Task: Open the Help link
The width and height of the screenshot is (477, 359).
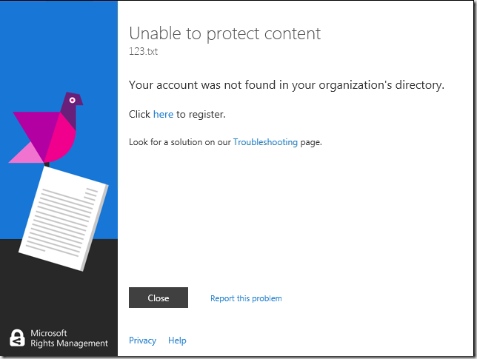Action: coord(177,340)
